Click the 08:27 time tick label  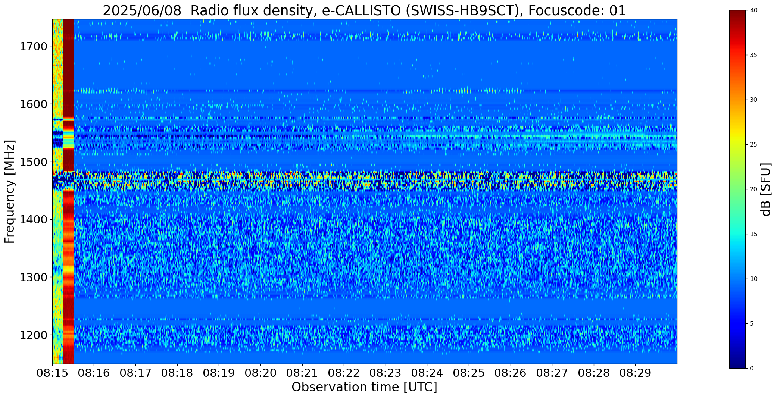[552, 373]
